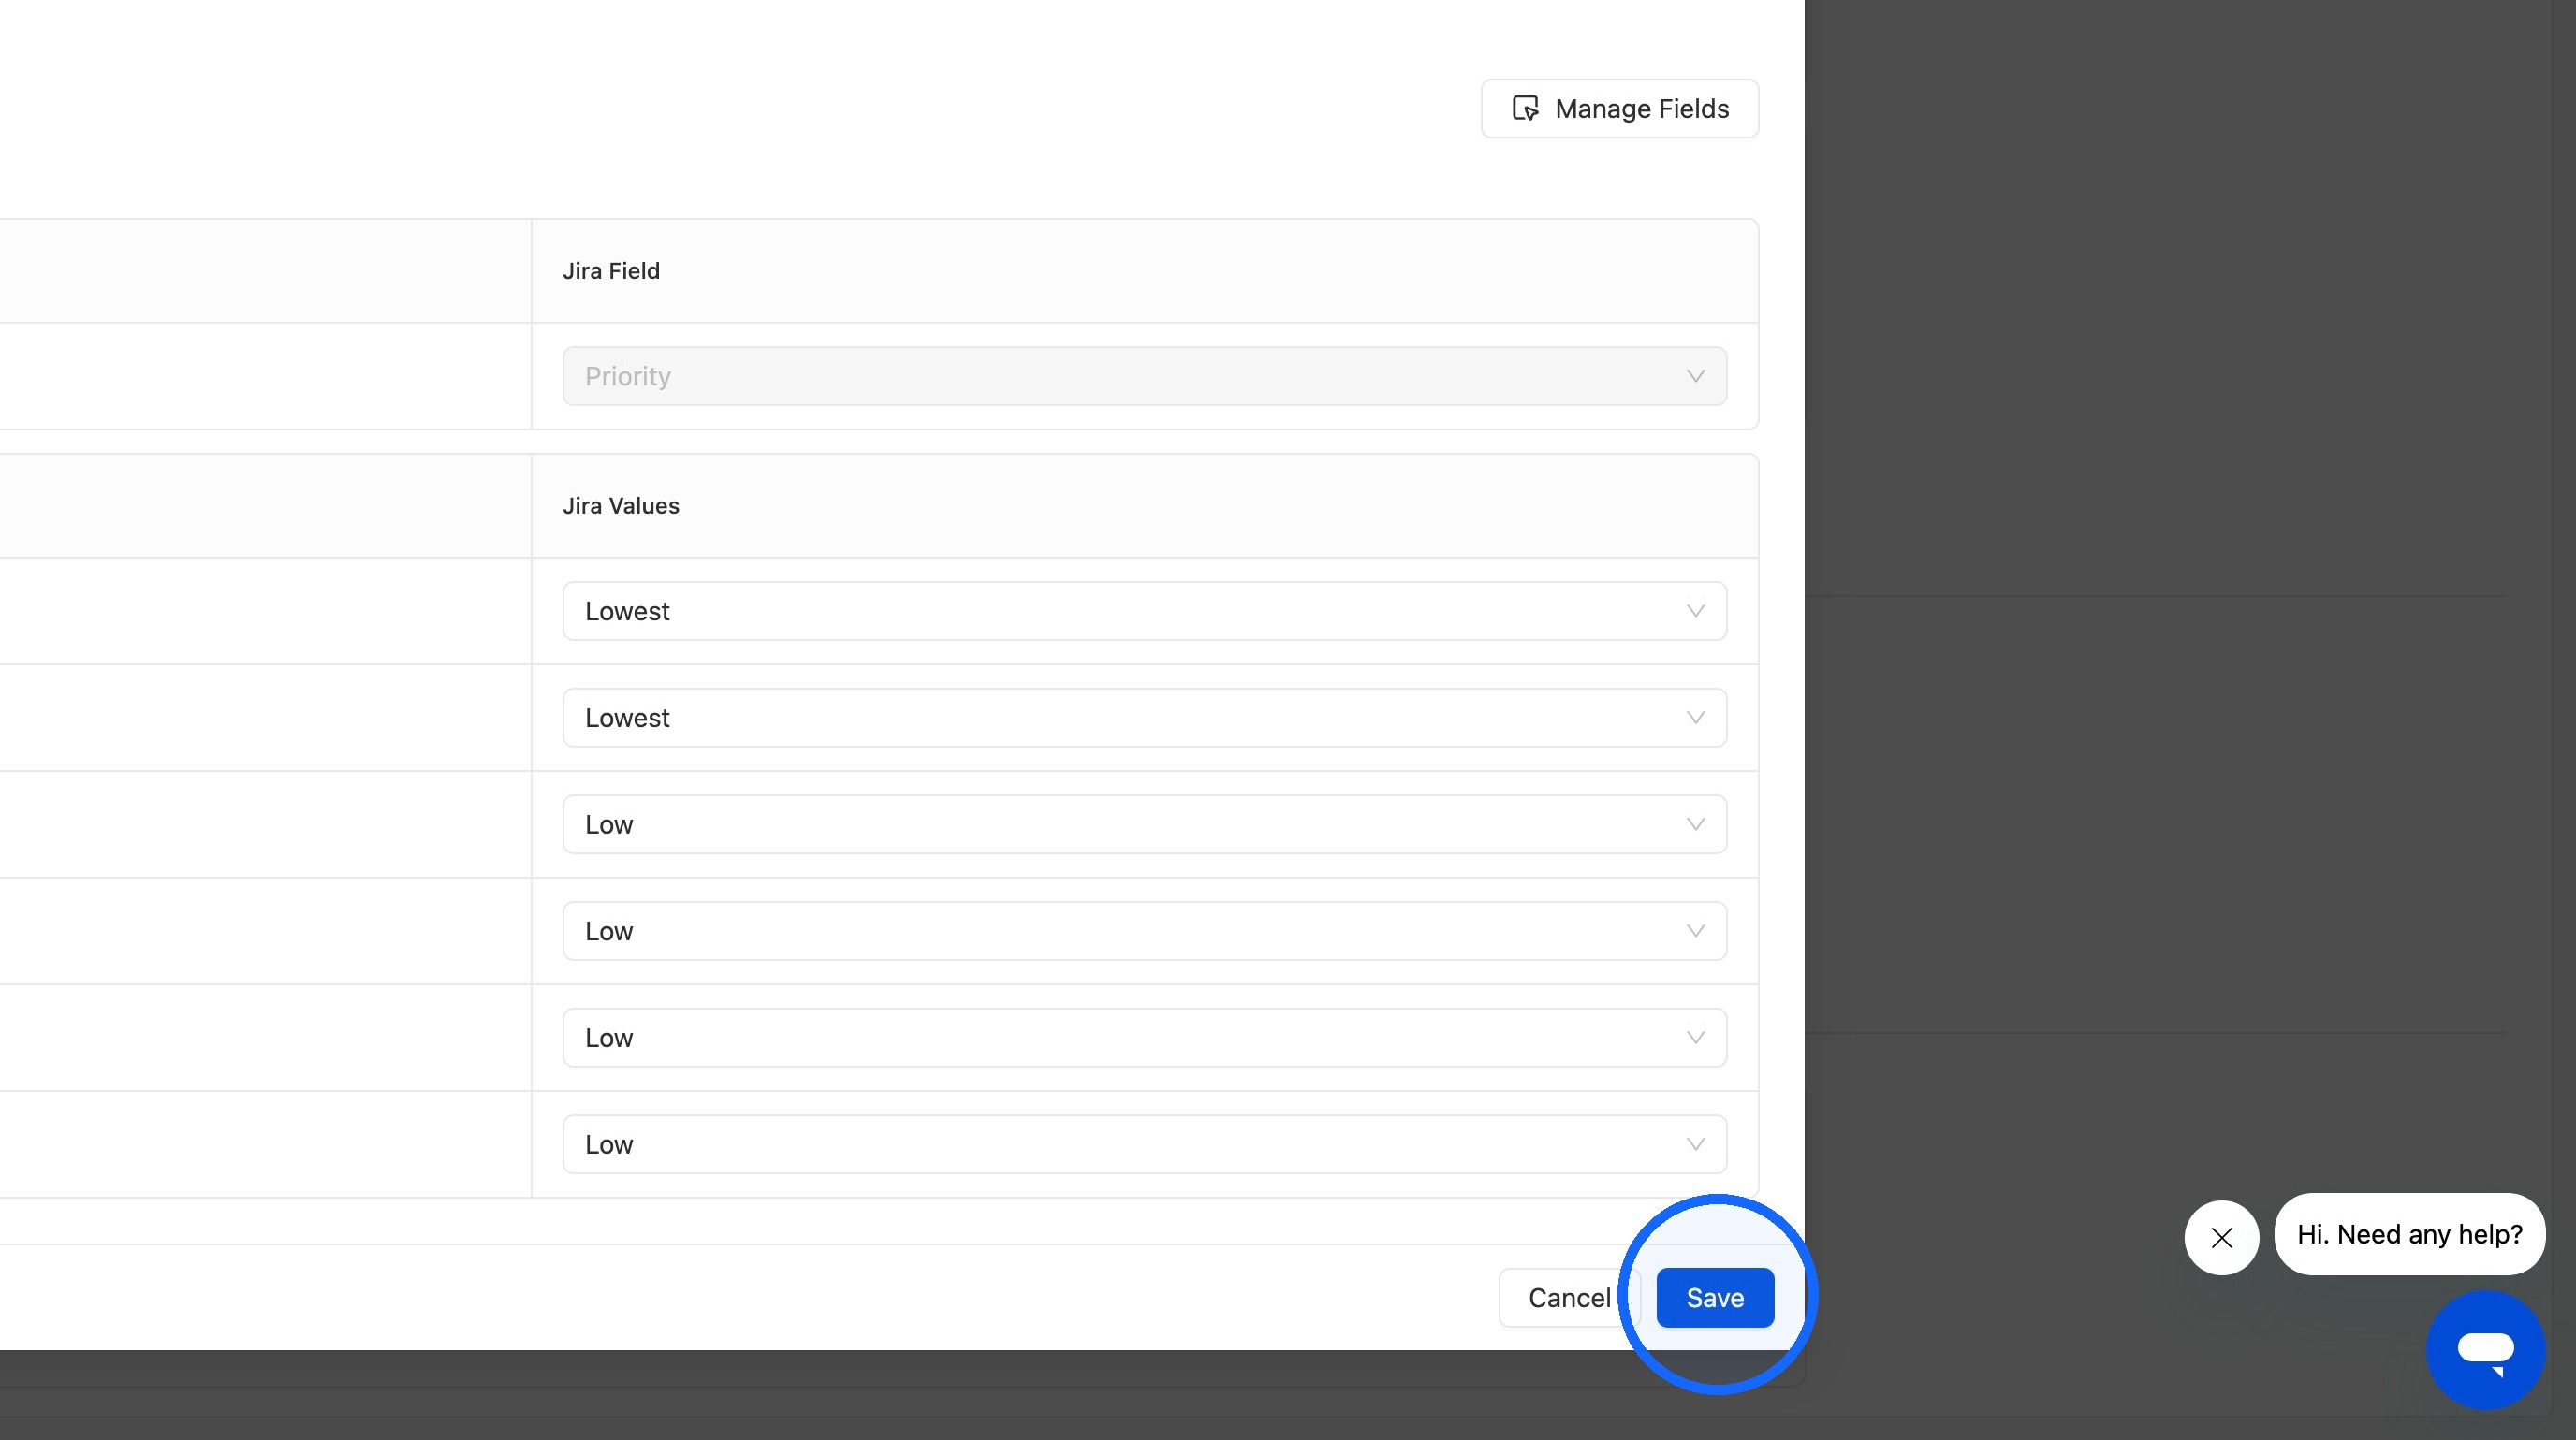Viewport: 2576px width, 1440px height.
Task: Open the second Lowest Jira value dropdown
Action: pyautogui.click(x=1144, y=718)
